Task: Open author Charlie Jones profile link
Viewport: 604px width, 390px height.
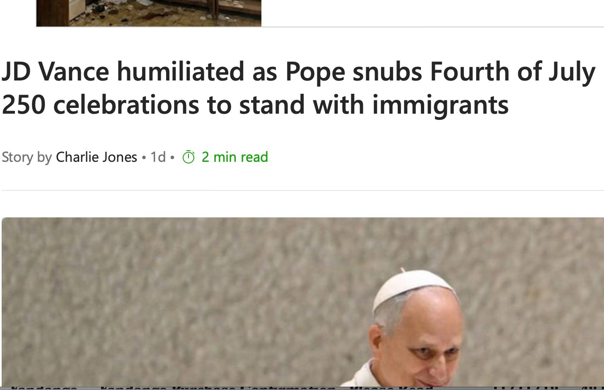Action: [x=97, y=157]
